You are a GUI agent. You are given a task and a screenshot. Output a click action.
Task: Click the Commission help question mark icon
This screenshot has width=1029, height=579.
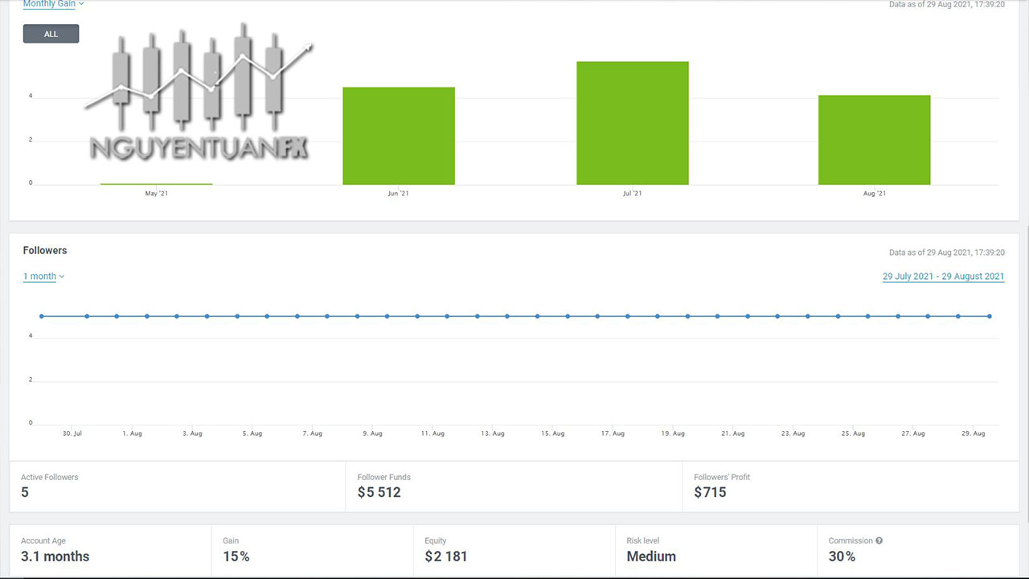tap(879, 541)
